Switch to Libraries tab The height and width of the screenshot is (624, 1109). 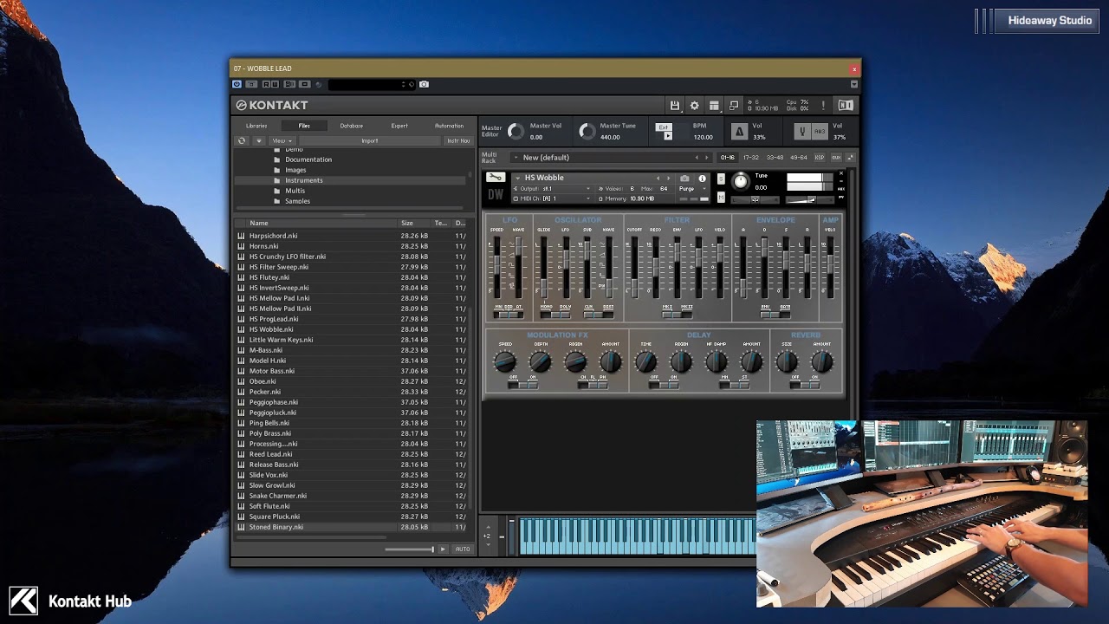click(x=256, y=126)
